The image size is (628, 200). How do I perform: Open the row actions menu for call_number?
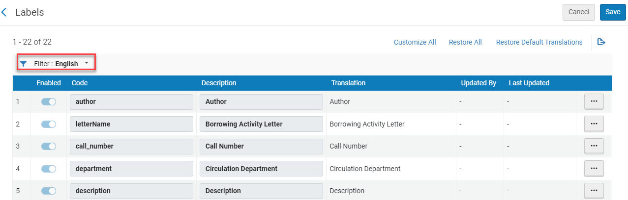tap(594, 146)
